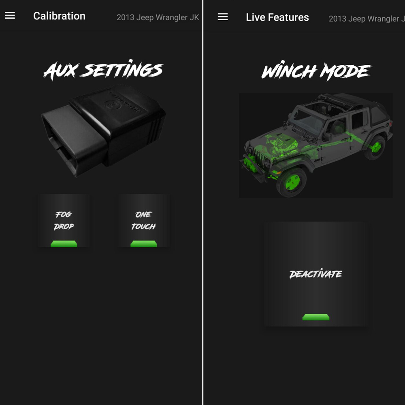Toggle the Fog Drop setting
405x405 pixels.
(x=64, y=221)
